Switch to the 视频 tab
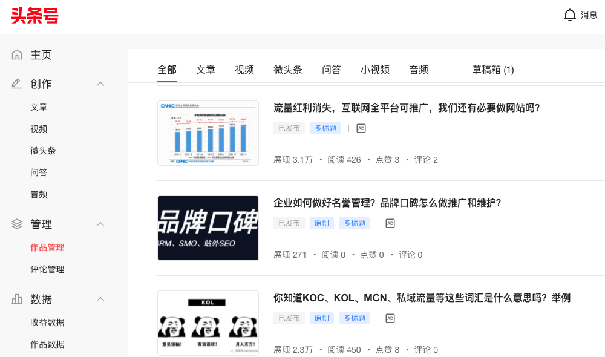 click(244, 70)
